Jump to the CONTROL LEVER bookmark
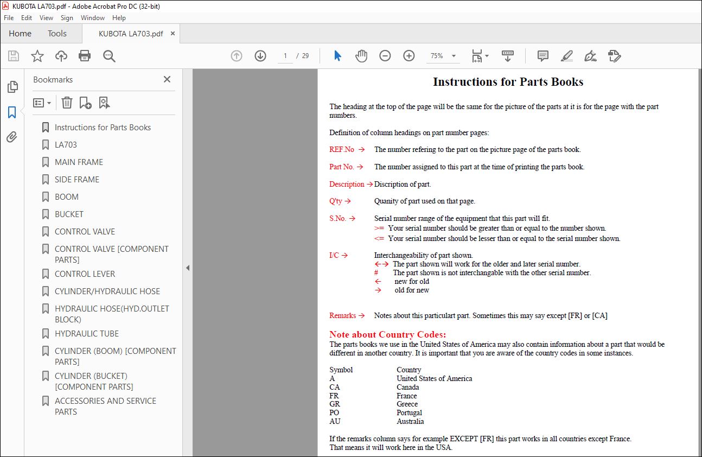 [x=85, y=274]
